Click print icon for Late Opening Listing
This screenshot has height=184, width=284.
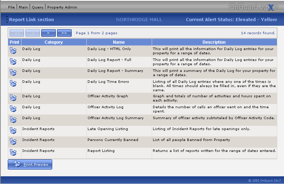(x=13, y=131)
